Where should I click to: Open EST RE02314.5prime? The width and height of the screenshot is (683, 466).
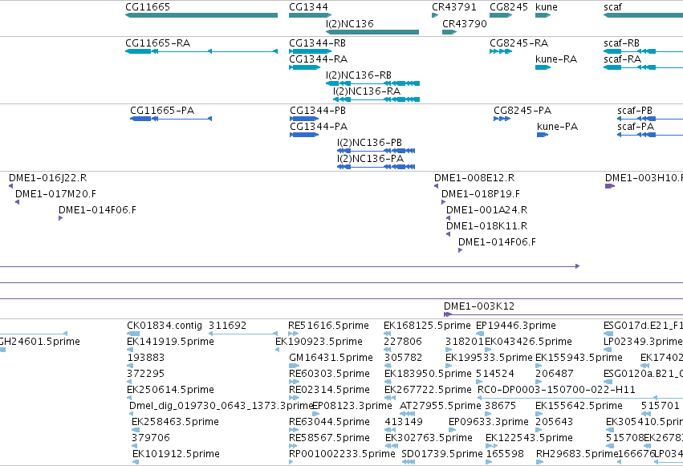329,390
